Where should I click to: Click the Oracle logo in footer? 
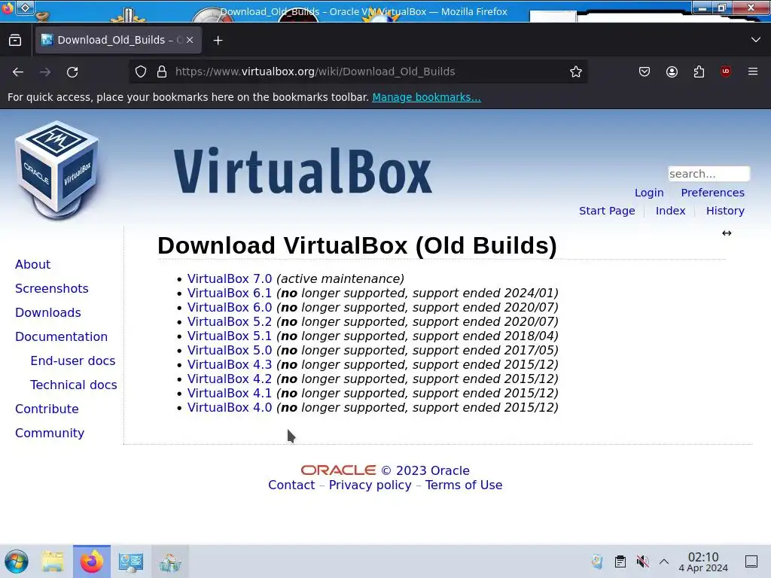338,470
